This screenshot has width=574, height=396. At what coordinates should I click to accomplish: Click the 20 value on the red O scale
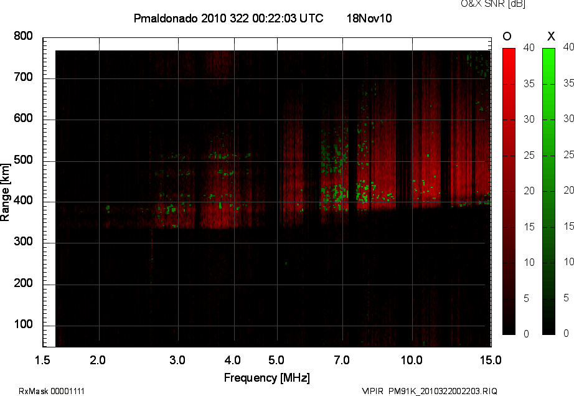click(x=529, y=191)
